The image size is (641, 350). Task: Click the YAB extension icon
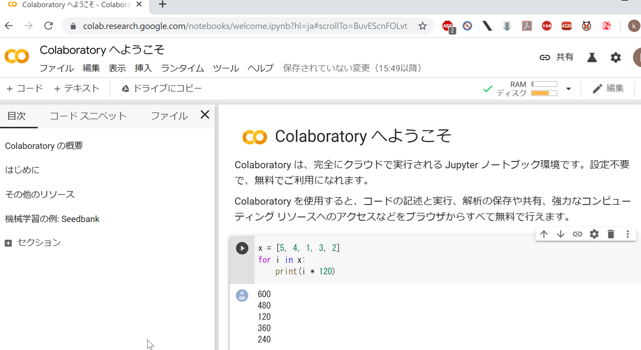click(x=546, y=26)
